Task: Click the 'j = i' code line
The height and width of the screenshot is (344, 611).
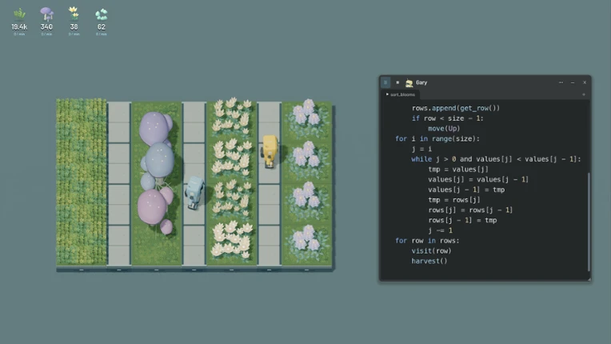Action: point(421,149)
